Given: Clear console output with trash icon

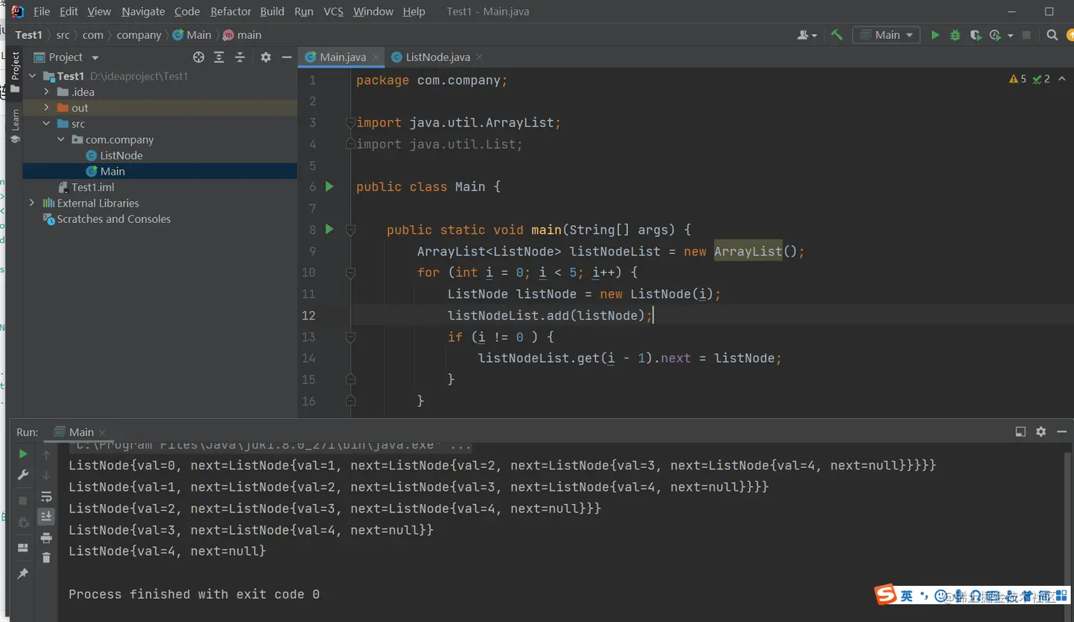Looking at the screenshot, I should [x=46, y=558].
